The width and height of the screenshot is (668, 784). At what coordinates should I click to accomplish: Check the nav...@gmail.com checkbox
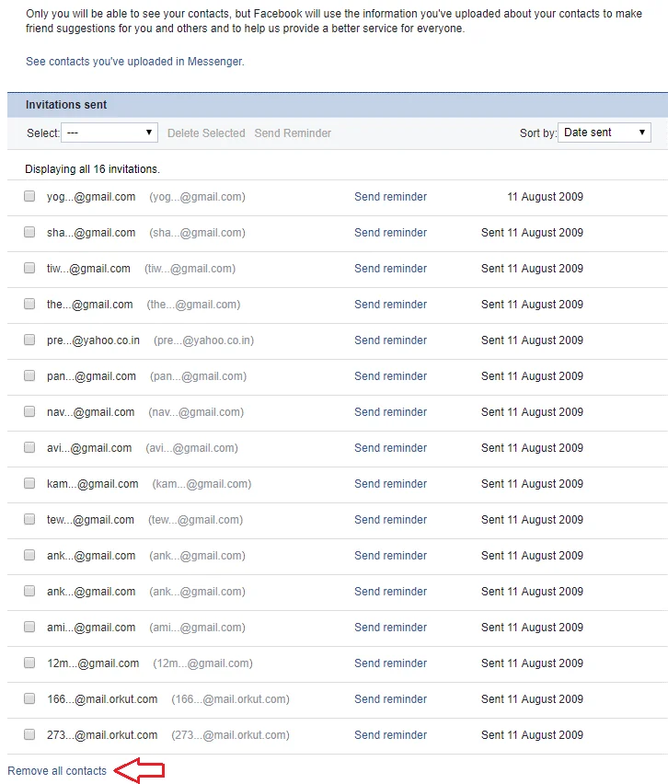pyautogui.click(x=29, y=411)
